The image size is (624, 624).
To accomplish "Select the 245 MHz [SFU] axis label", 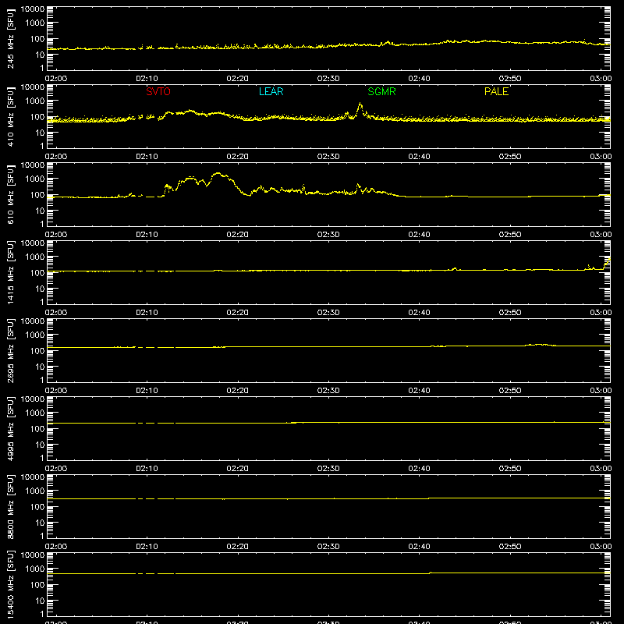I will pyautogui.click(x=10, y=39).
